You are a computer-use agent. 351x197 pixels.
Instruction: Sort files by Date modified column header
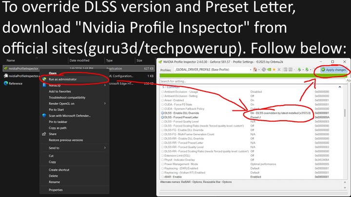click(79, 60)
